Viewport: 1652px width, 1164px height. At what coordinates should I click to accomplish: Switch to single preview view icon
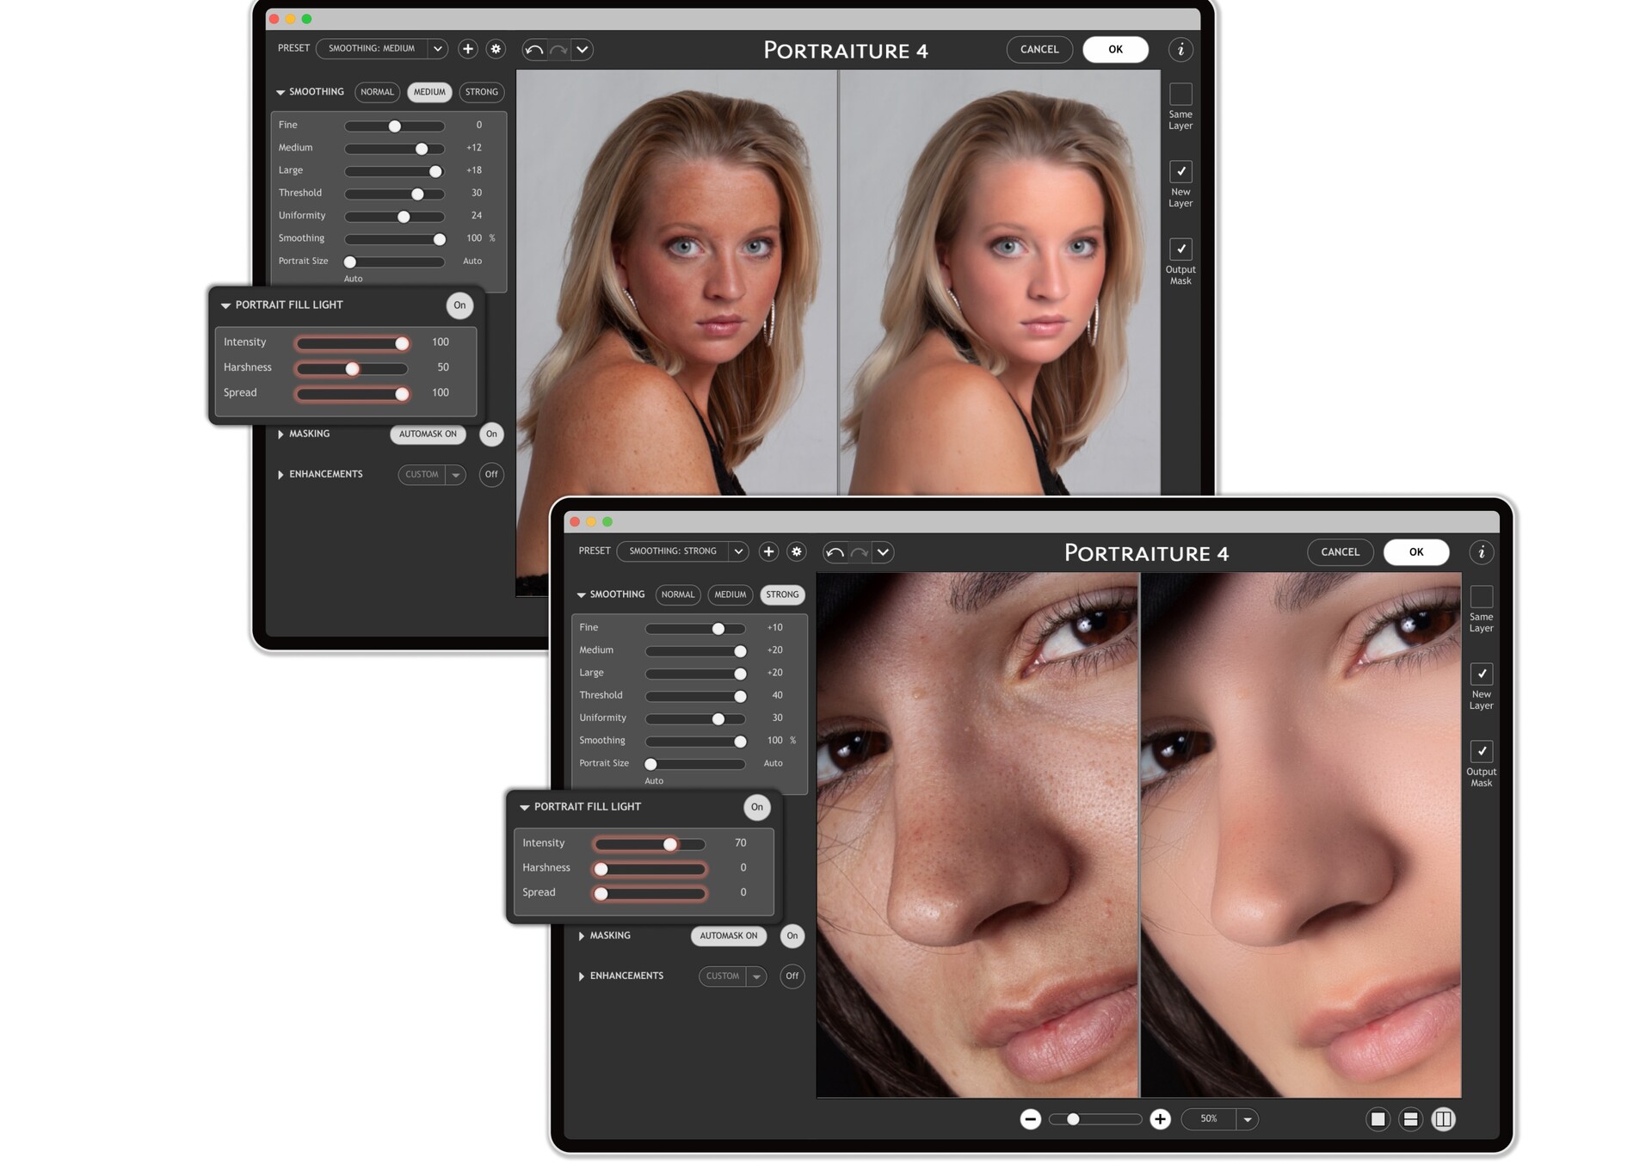coord(1378,1118)
